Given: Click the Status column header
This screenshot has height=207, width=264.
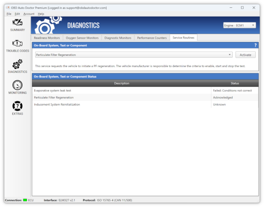Looking at the screenshot, I should pyautogui.click(x=235, y=83).
